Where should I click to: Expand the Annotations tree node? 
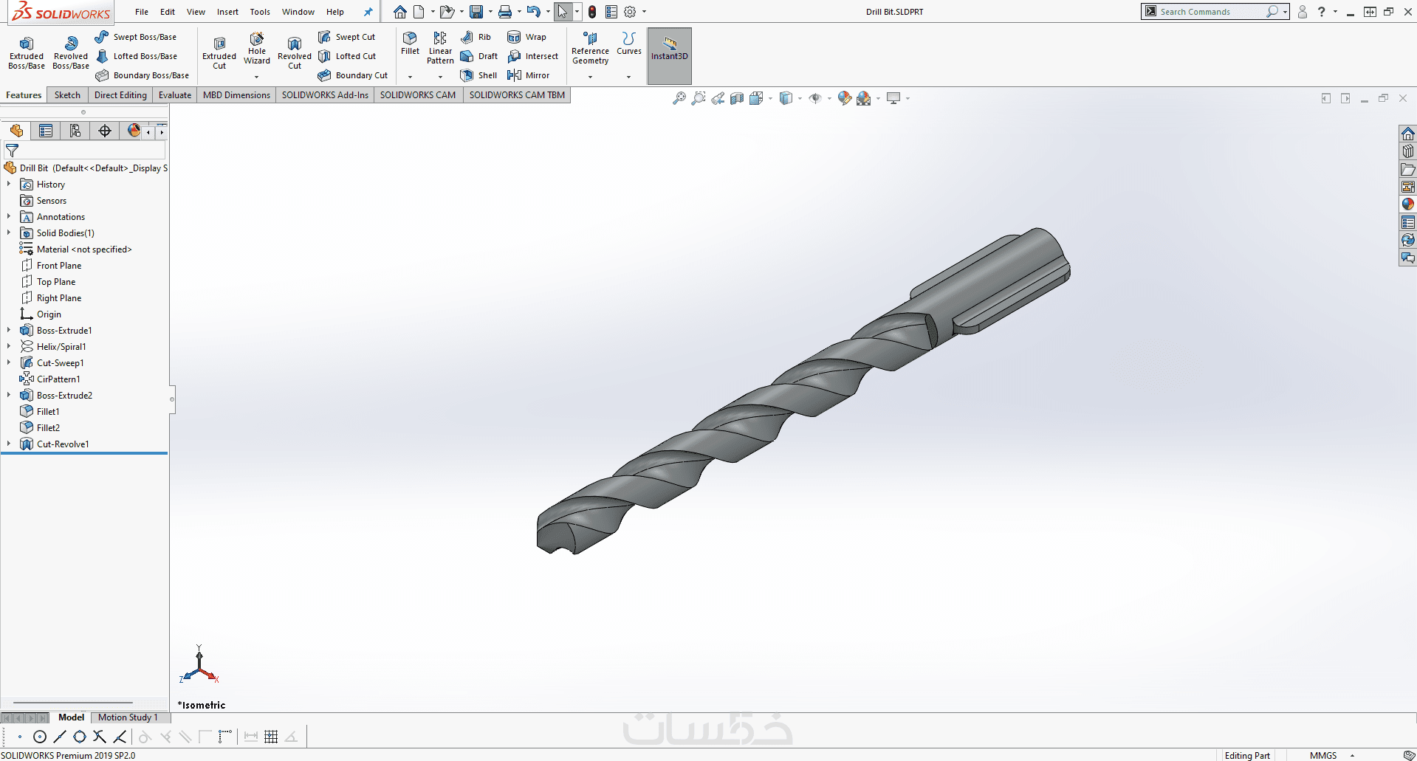(9, 217)
